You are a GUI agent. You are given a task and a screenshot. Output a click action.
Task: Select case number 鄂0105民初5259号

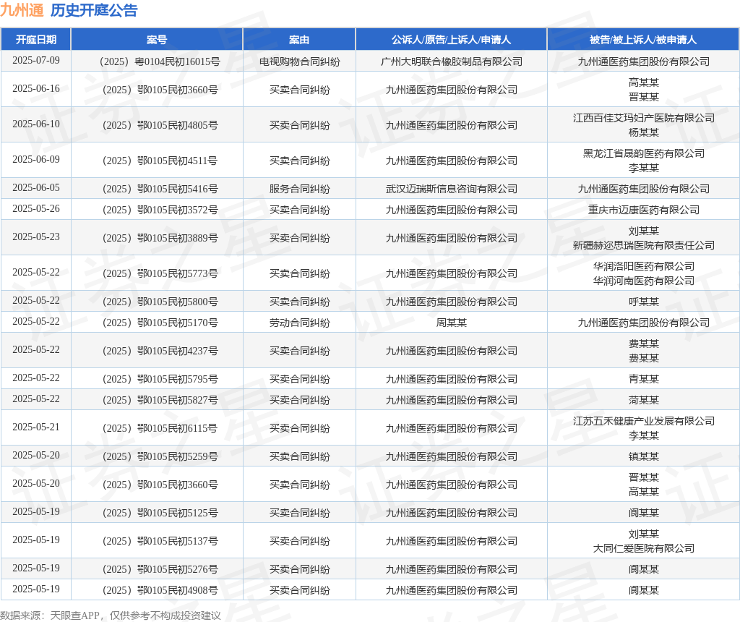pyautogui.click(x=160, y=456)
